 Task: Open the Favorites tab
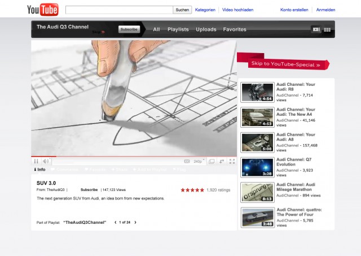(235, 29)
